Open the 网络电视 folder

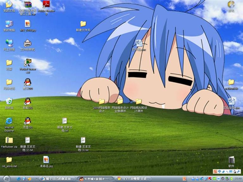tap(9, 84)
